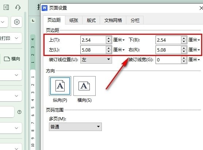Open the 多页 dropdown showing 普通
This screenshot has height=150, width=203.
tap(75, 127)
